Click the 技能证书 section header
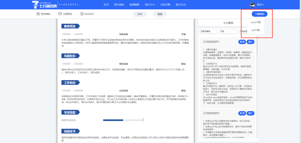The width and height of the screenshot is (301, 143). coord(70,131)
